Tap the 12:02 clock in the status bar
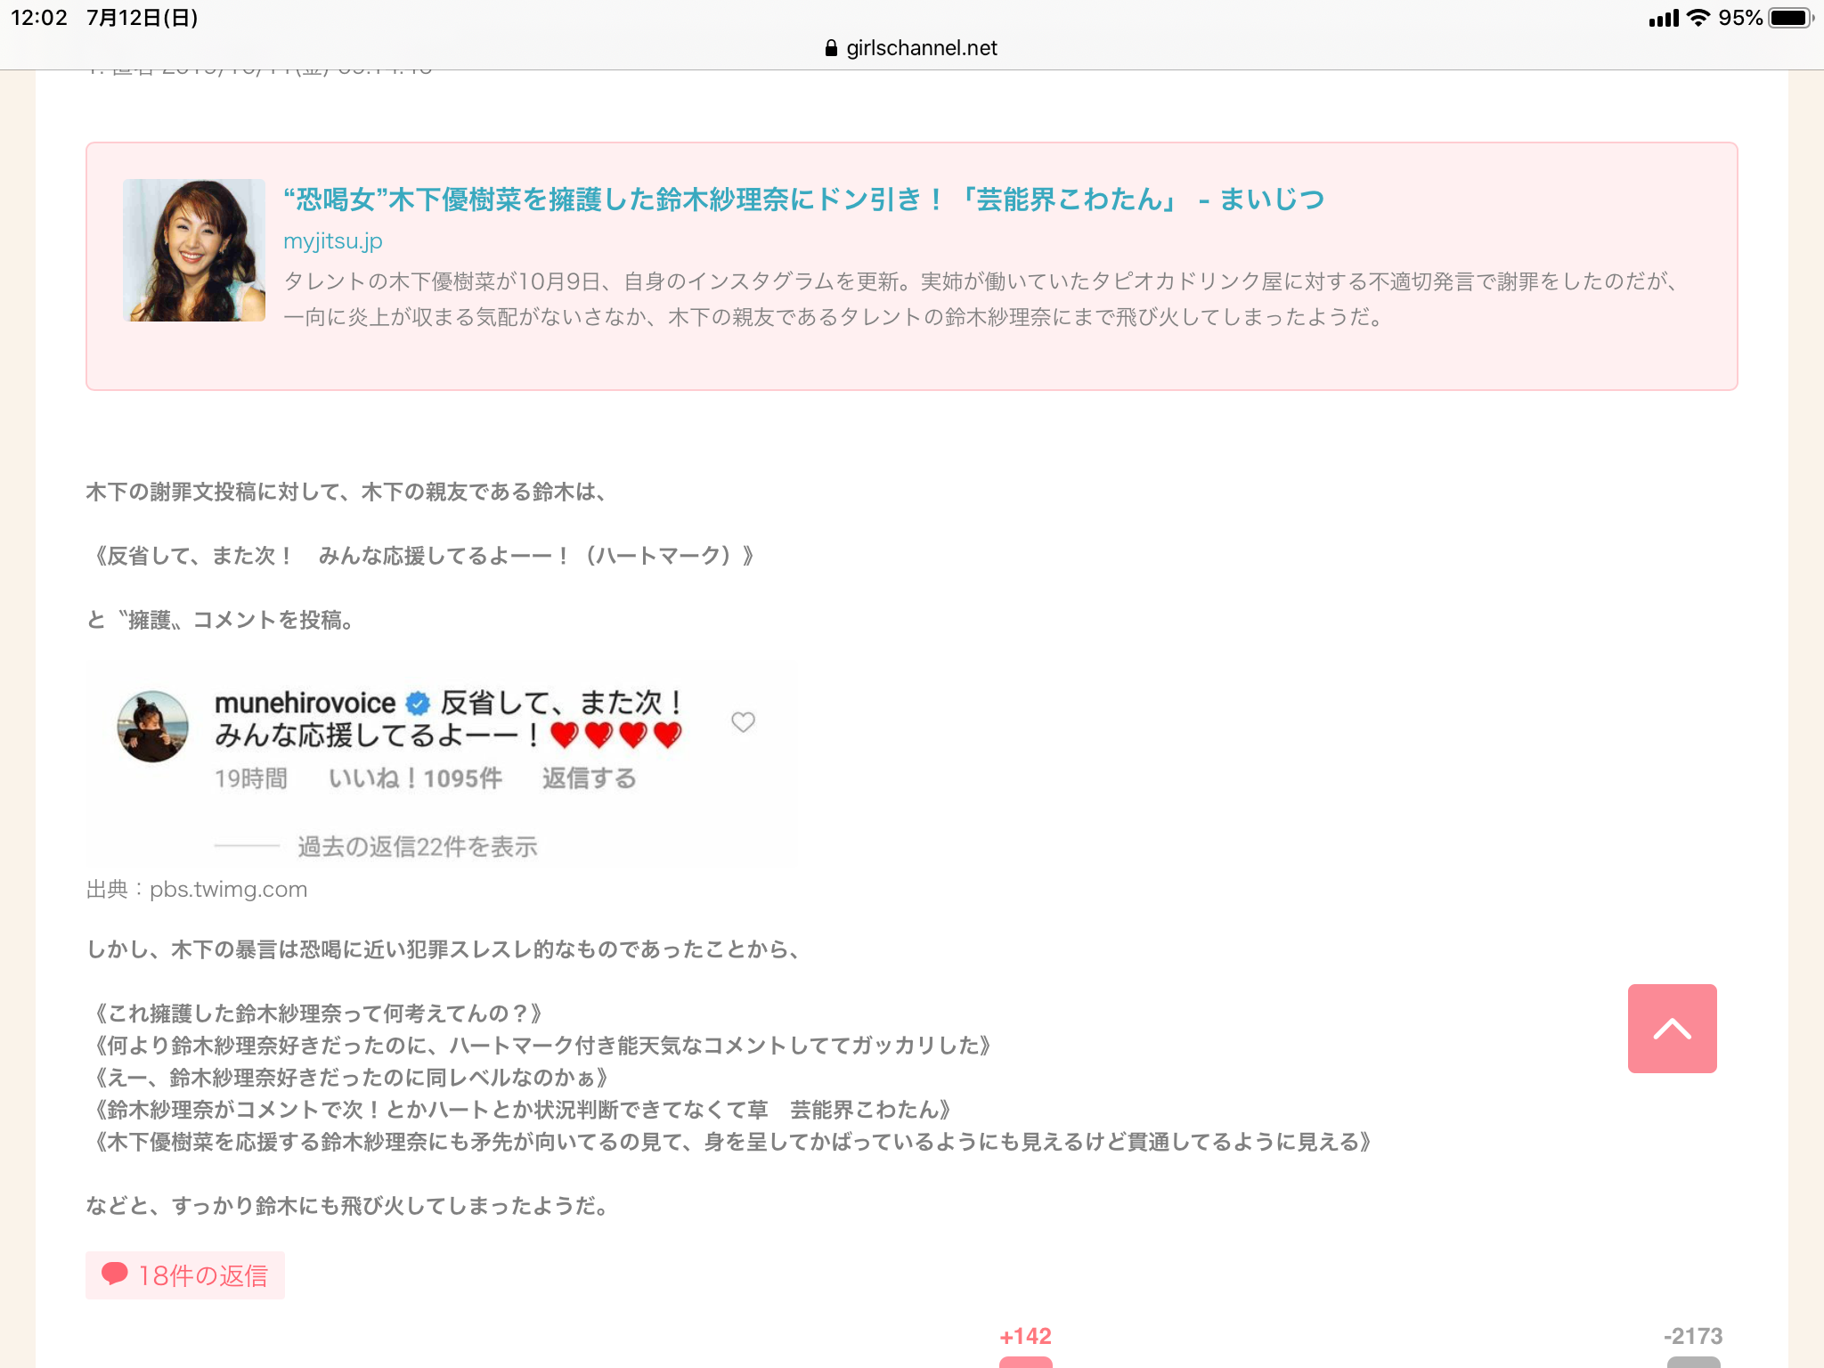Viewport: 1824px width, 1368px height. click(x=38, y=18)
